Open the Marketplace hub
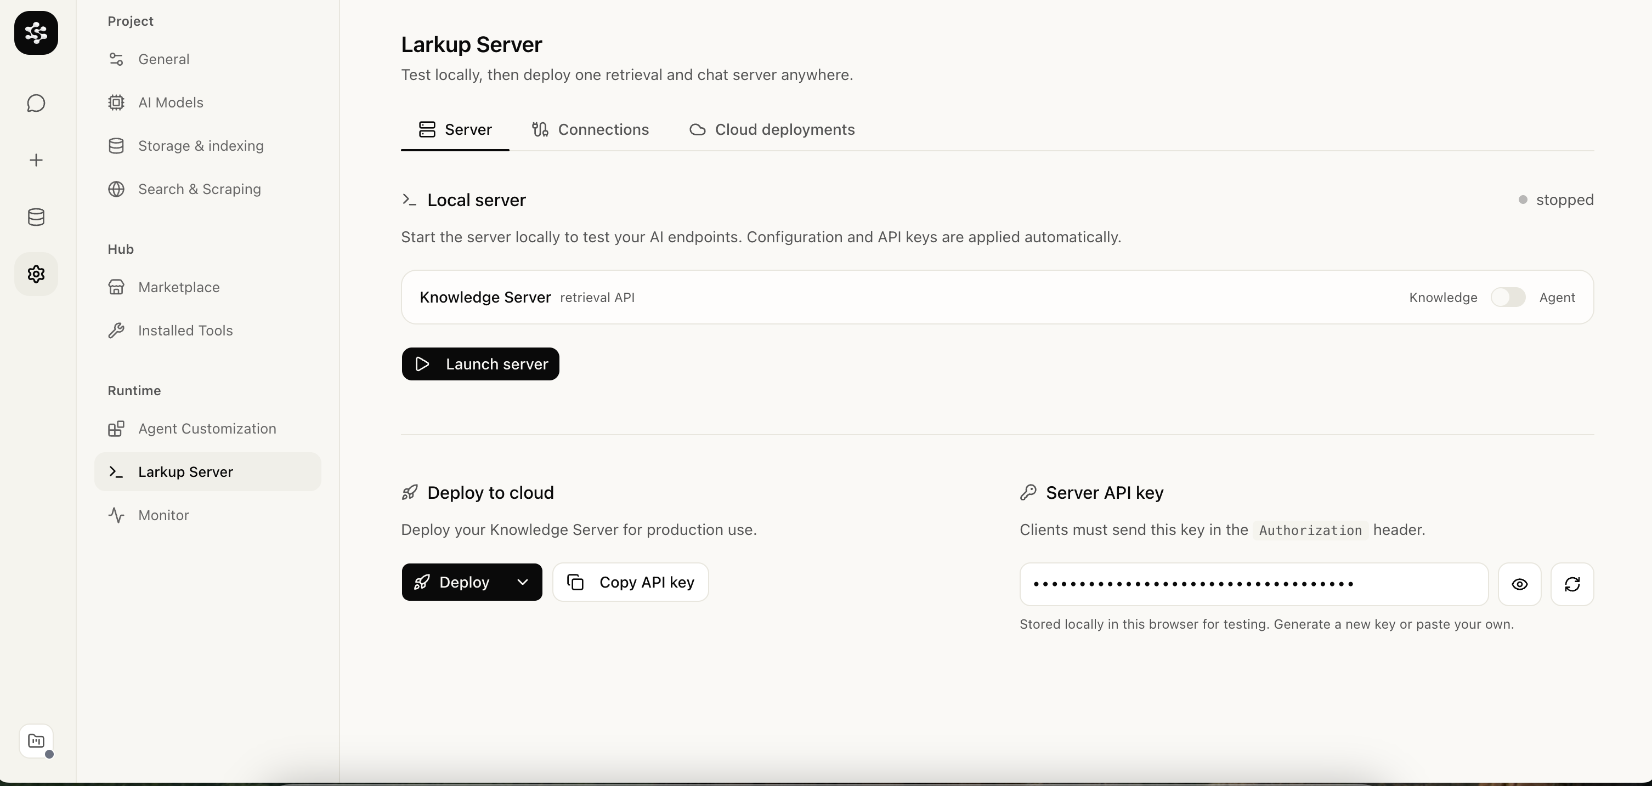The image size is (1652, 786). click(x=208, y=287)
